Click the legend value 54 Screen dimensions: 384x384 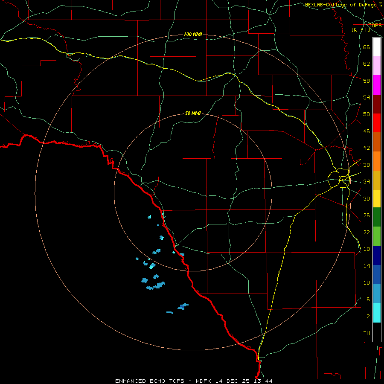(x=367, y=97)
